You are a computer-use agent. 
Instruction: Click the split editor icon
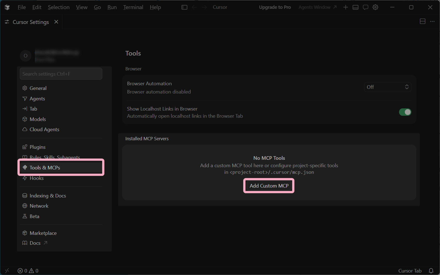(423, 21)
